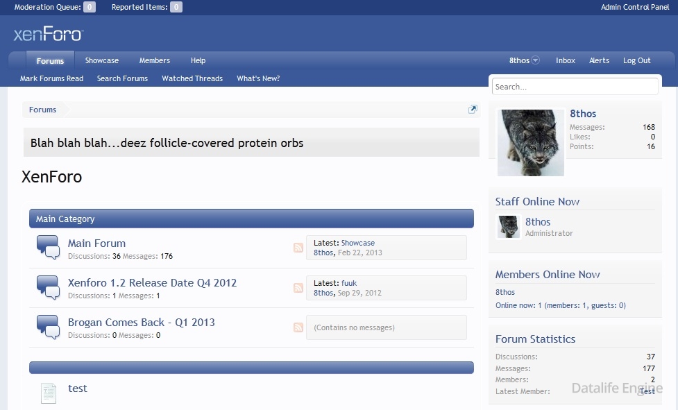678x410 pixels.
Task: Open the test page link
Action: click(78, 388)
